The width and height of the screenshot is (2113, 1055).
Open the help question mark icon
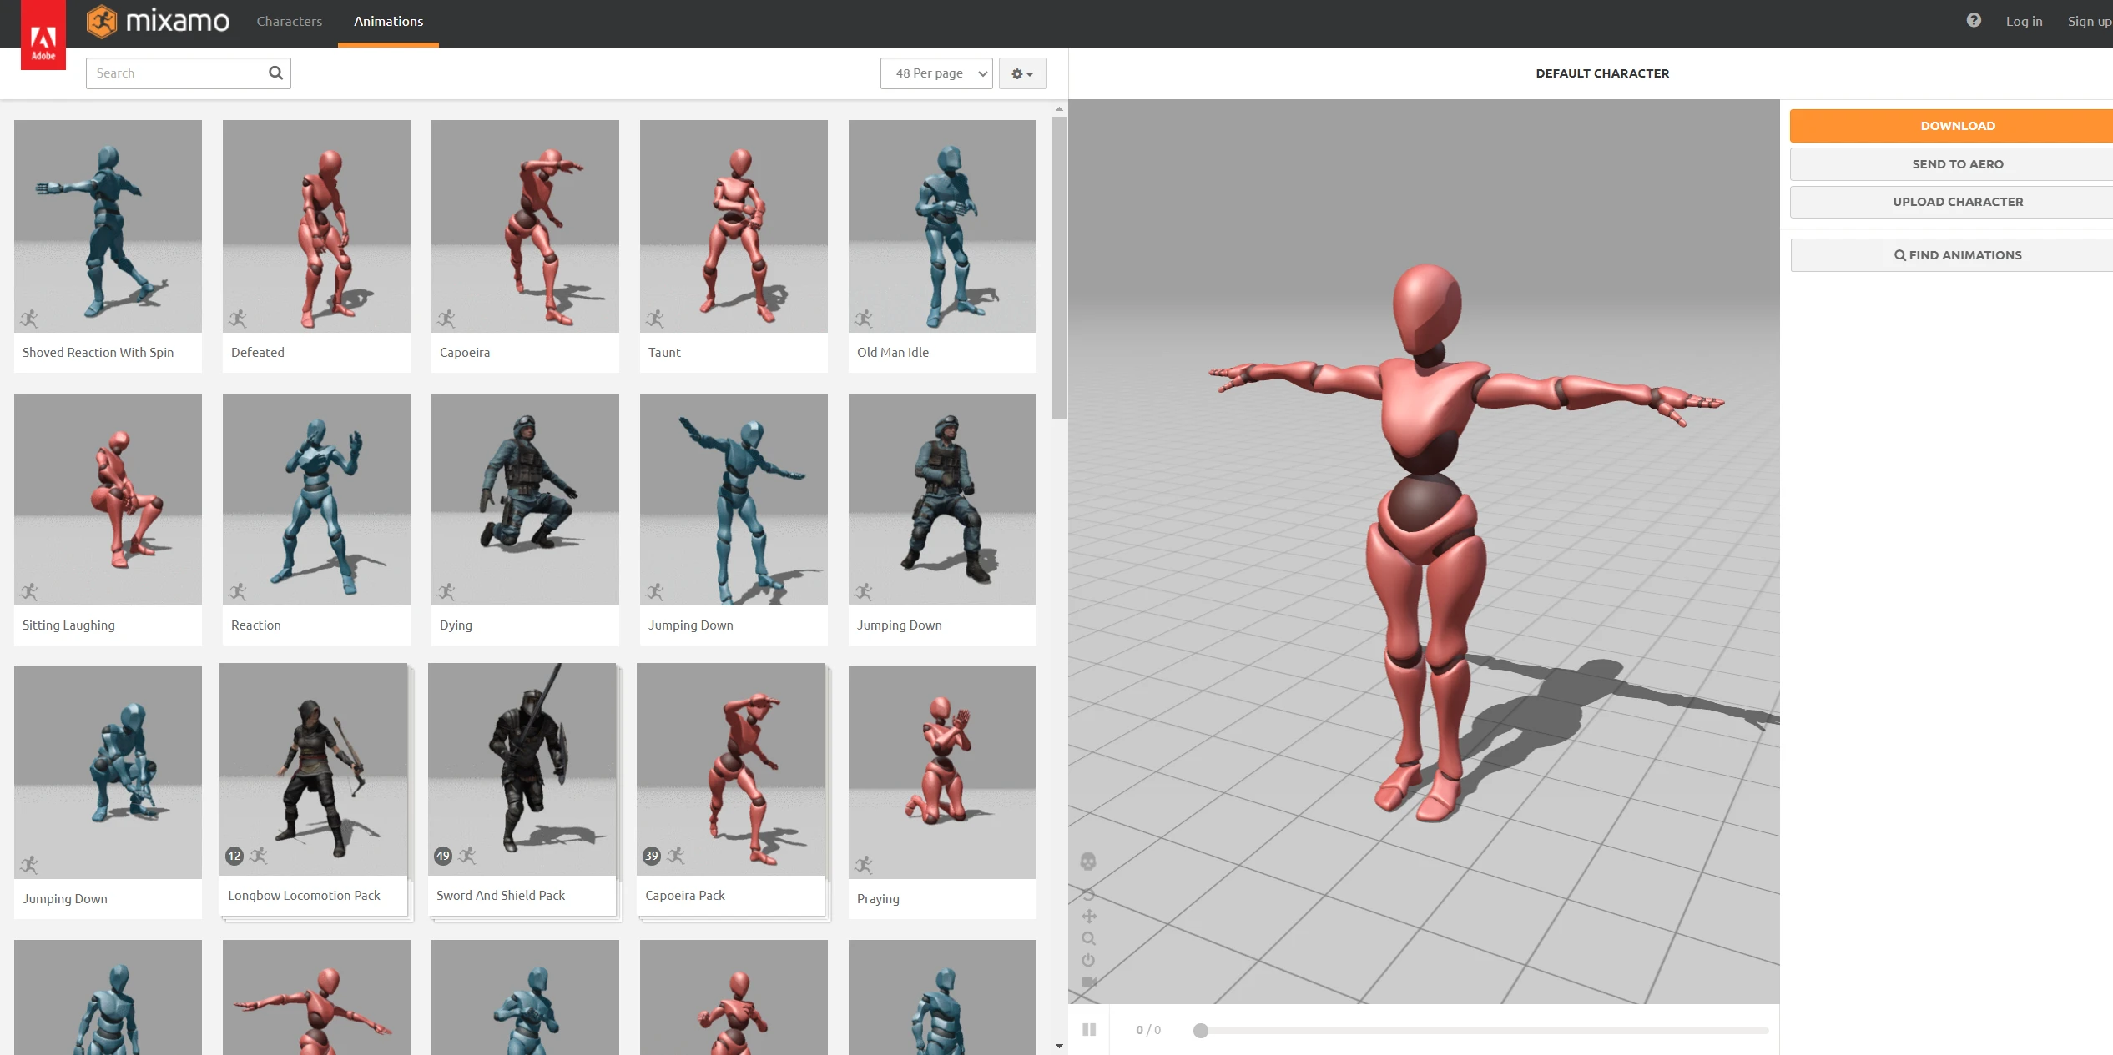pos(1974,20)
